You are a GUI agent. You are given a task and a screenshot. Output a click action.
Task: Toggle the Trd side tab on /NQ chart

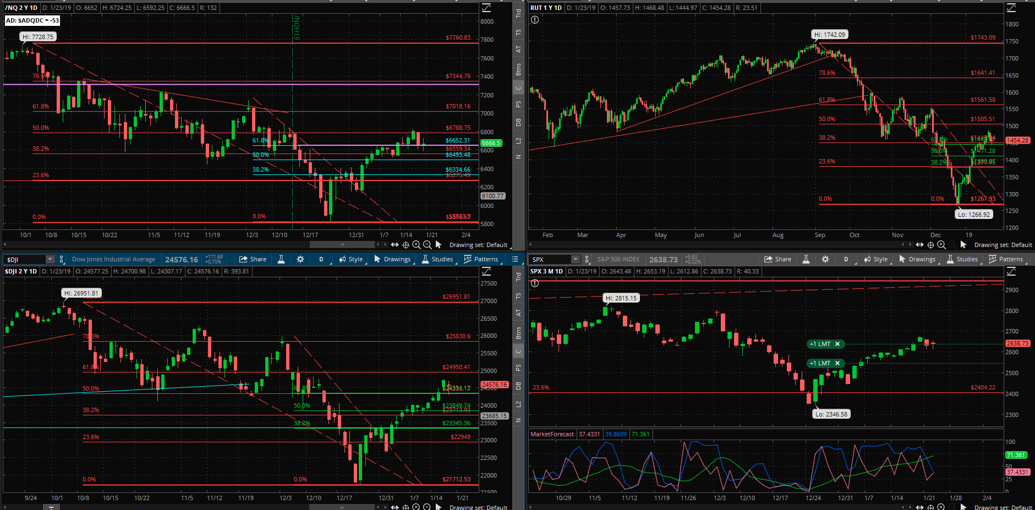tap(518, 14)
